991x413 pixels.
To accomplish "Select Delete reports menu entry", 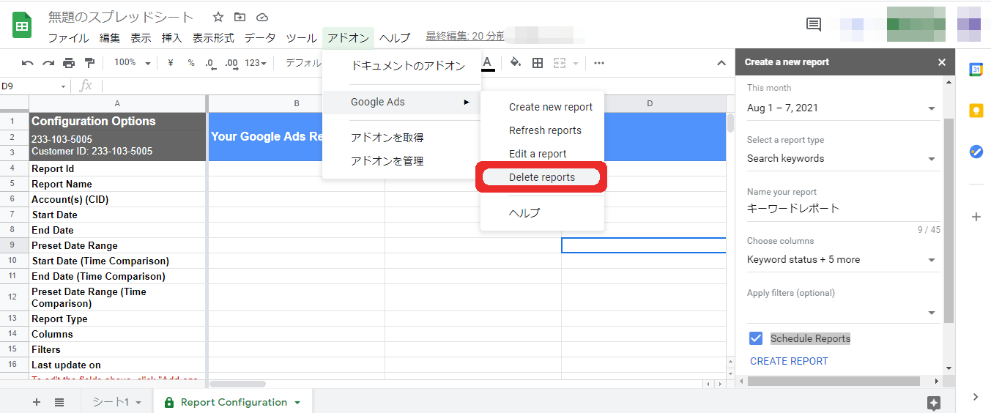I will (542, 177).
